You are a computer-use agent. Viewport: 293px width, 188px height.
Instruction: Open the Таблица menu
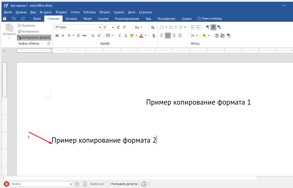click(x=89, y=12)
